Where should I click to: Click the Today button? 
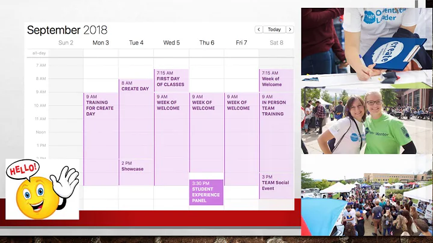(x=274, y=29)
